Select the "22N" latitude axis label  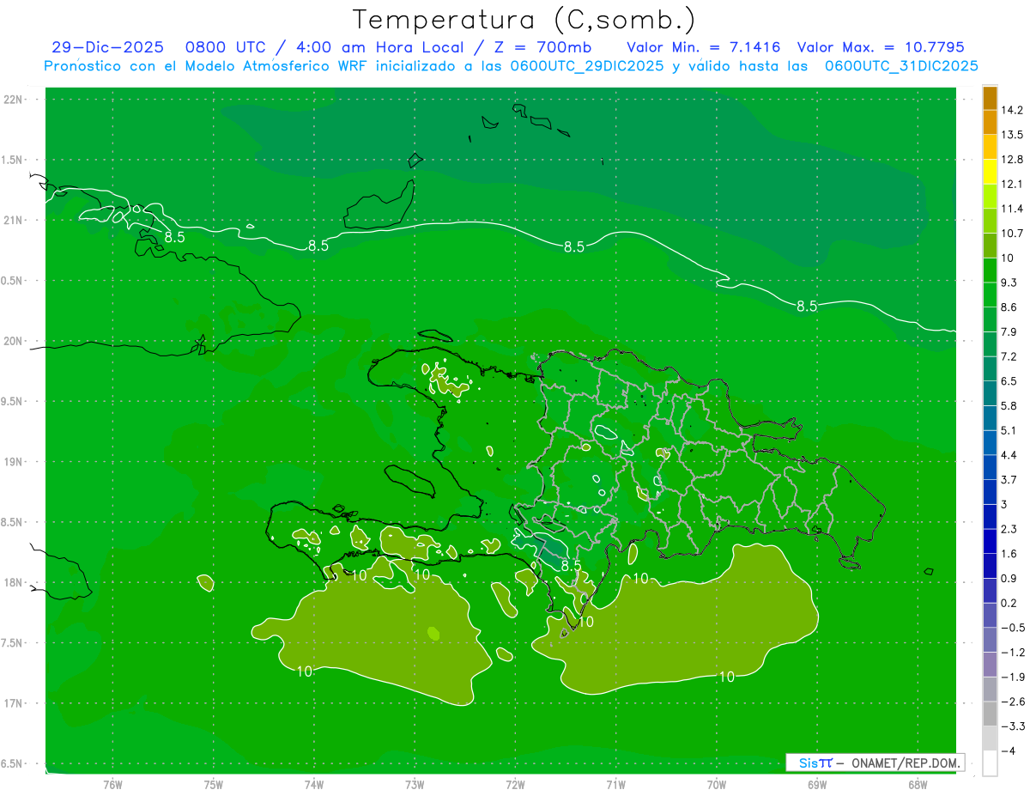coord(13,100)
